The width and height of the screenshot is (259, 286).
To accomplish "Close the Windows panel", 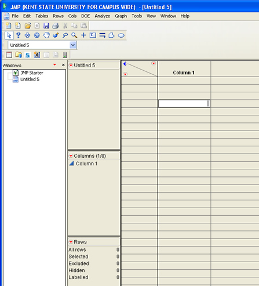I will pos(63,65).
